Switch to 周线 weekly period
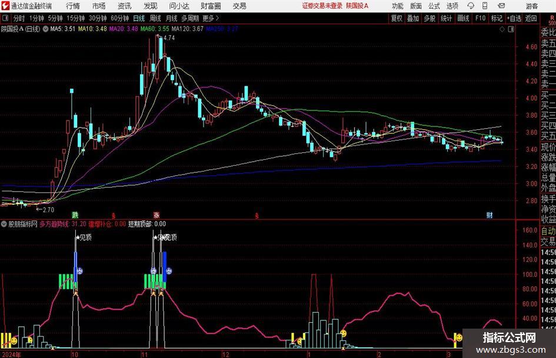 point(155,18)
